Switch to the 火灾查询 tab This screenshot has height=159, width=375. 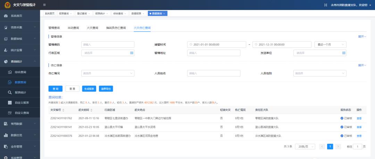click(93, 28)
